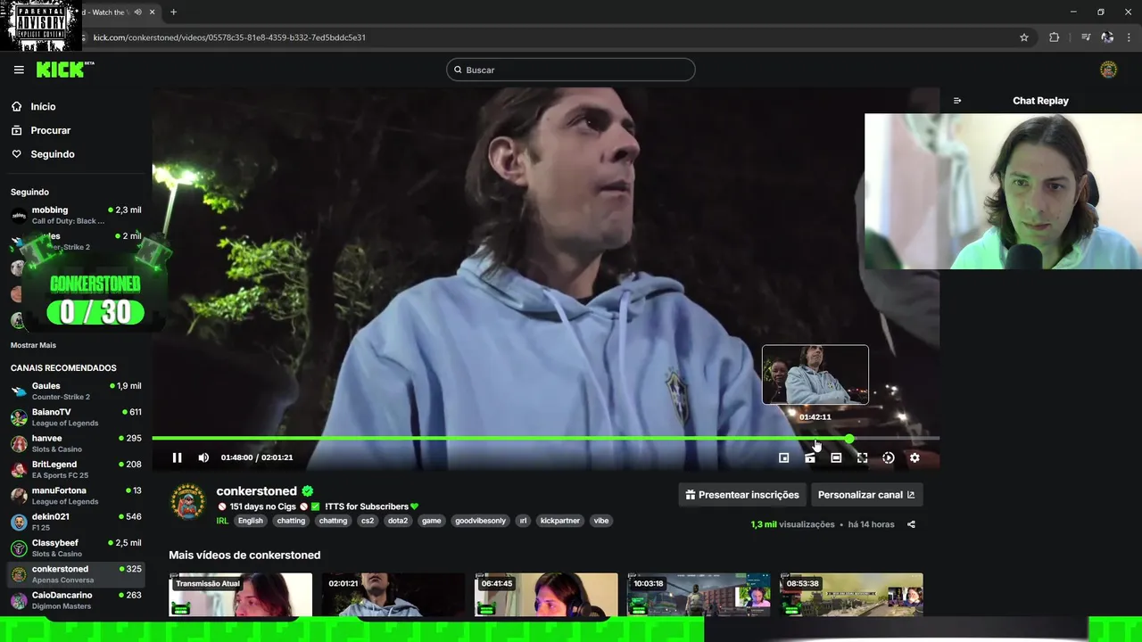Collapse the Chat Replay panel

[x=957, y=101]
